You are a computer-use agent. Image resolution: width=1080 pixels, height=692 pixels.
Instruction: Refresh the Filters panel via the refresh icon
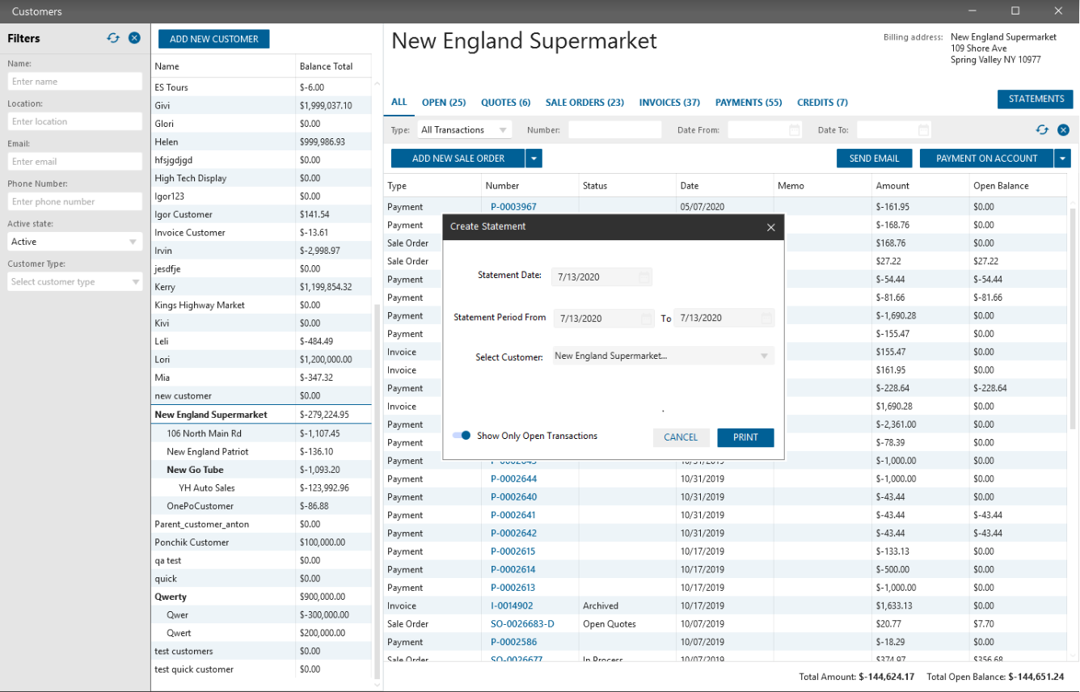pyautogui.click(x=113, y=38)
